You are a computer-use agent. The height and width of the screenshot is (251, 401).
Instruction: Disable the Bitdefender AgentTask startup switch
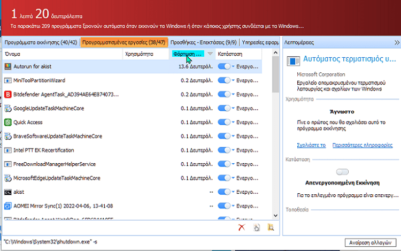(224, 94)
